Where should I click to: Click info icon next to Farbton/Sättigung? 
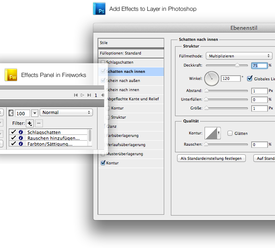pyautogui.click(x=21, y=144)
